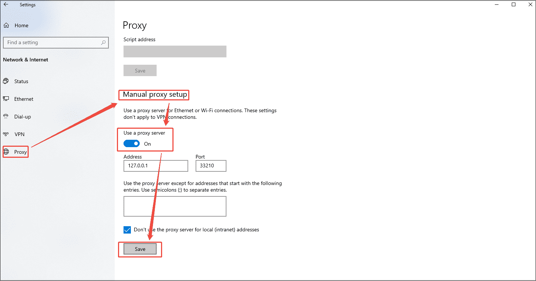Click the empty Script address field
The height and width of the screenshot is (281, 536).
coord(175,51)
